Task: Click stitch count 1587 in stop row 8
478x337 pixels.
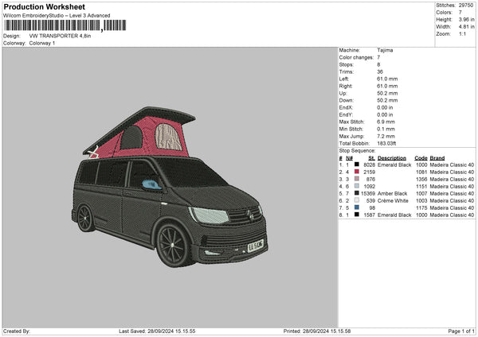Action: point(370,215)
